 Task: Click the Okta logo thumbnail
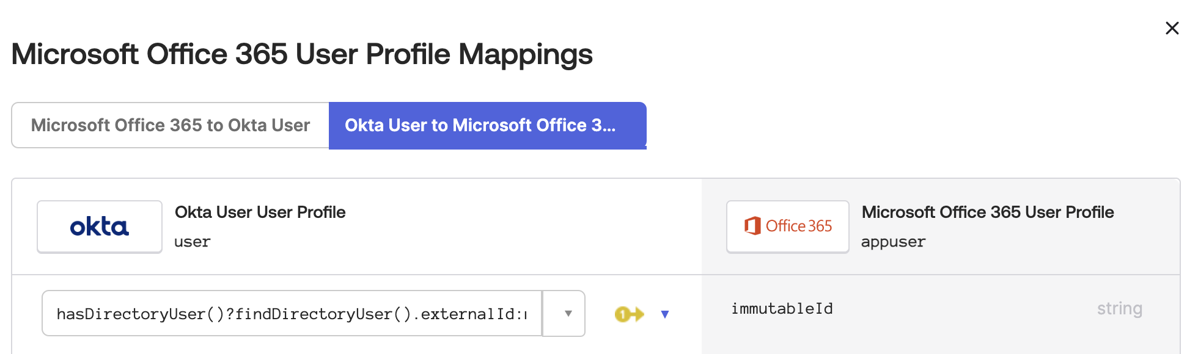(100, 226)
